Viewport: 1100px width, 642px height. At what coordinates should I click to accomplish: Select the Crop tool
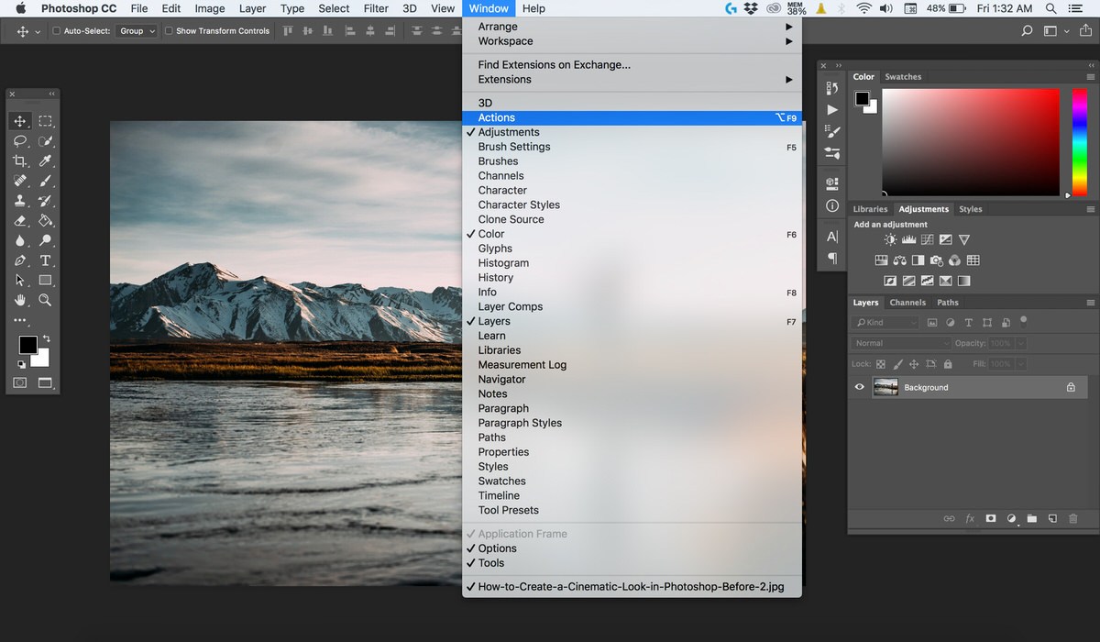[20, 161]
